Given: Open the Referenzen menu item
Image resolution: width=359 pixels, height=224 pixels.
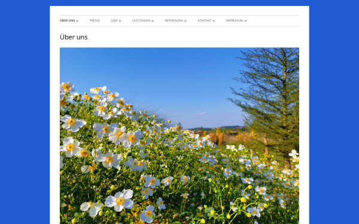Looking at the screenshot, I should click(x=174, y=20).
